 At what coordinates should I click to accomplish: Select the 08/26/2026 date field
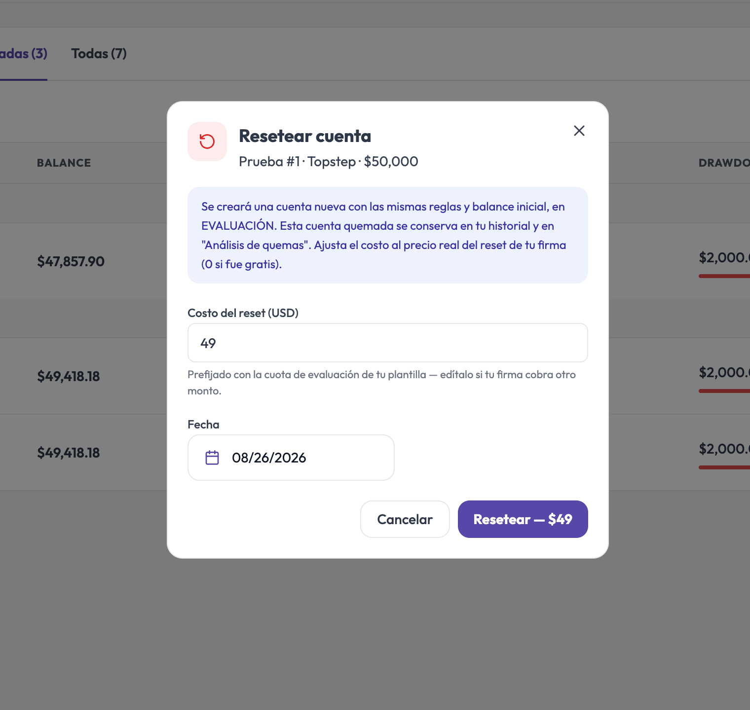tap(291, 458)
